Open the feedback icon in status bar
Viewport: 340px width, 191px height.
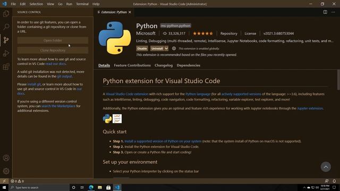click(327, 181)
